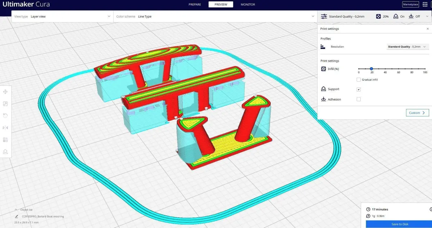The height and width of the screenshot is (228, 432).
Task: Click the Infill percentage slider handle
Action: point(372,69)
